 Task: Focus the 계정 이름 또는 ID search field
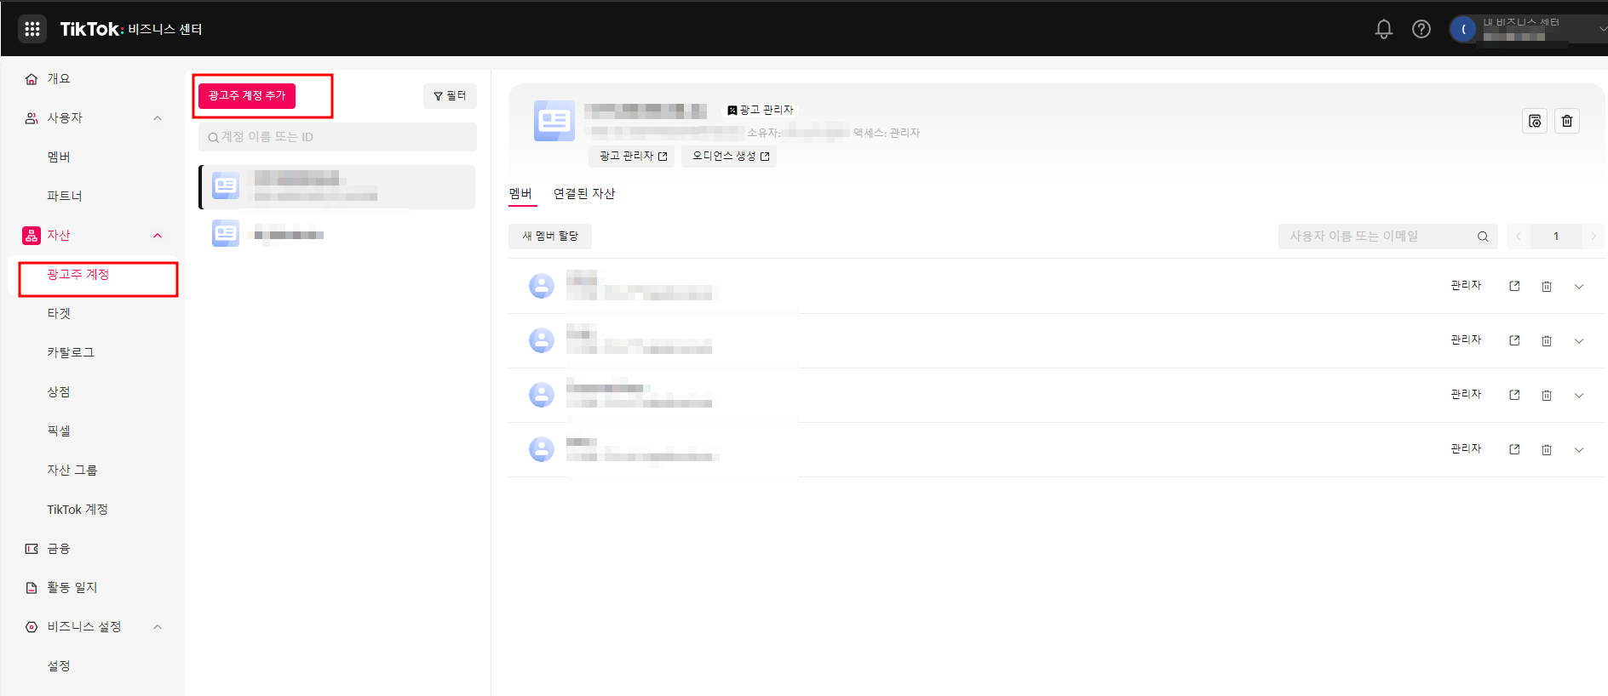click(337, 137)
